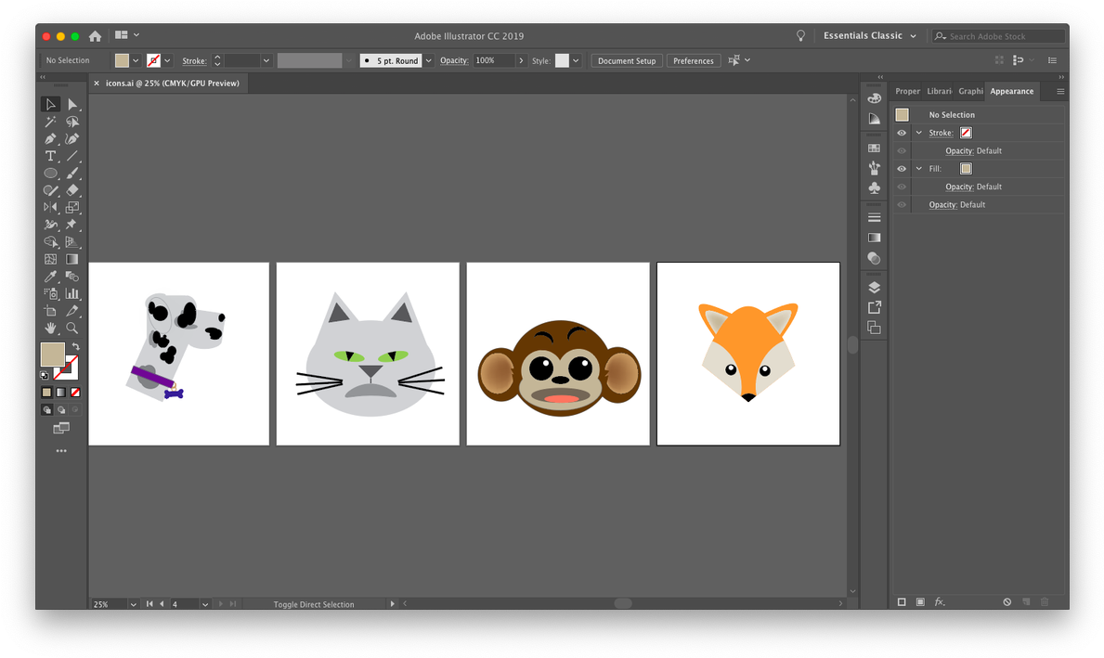
Task: Hide the Stroke attribute visibility eye
Action: (902, 133)
